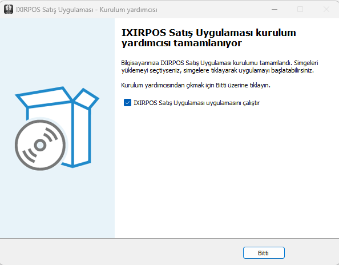The width and height of the screenshot is (339, 265).
Task: Click the IXIRPOS app icon in title bar
Action: [9, 9]
